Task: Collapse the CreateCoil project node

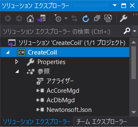Action: tap(8, 52)
